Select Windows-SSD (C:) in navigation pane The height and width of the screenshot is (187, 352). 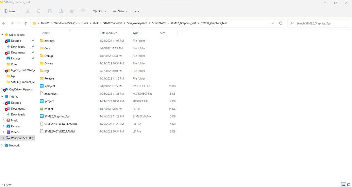click(22, 138)
